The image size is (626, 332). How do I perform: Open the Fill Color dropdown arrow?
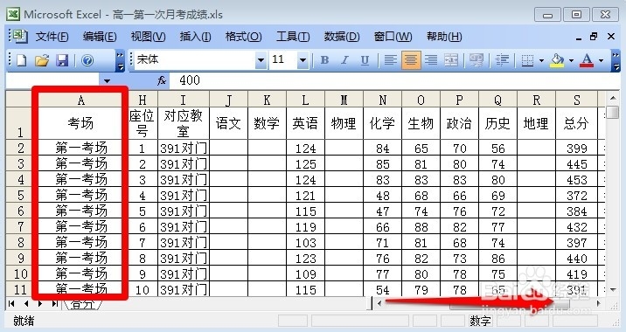571,60
